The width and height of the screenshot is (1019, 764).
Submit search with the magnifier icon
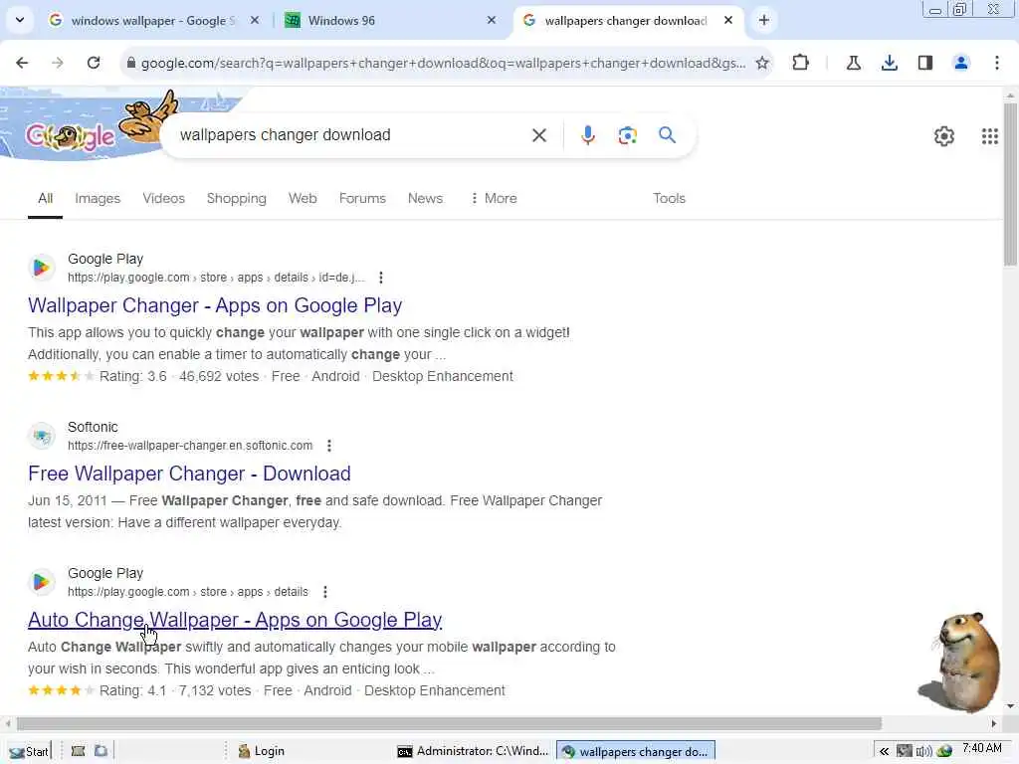tap(667, 135)
